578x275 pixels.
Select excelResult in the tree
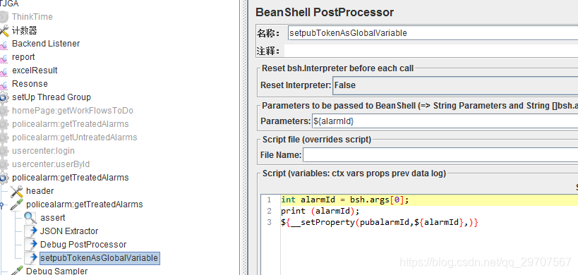pos(35,71)
